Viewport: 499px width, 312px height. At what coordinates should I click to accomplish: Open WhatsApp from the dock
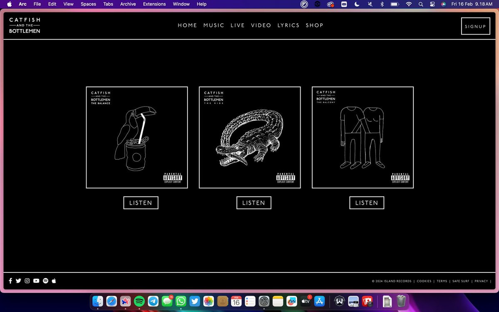click(181, 301)
